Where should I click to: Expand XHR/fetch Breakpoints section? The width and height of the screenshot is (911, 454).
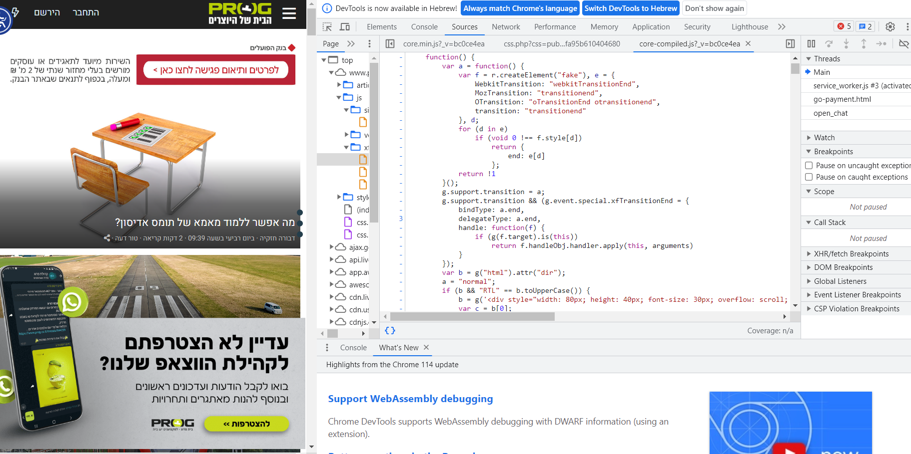(x=851, y=254)
